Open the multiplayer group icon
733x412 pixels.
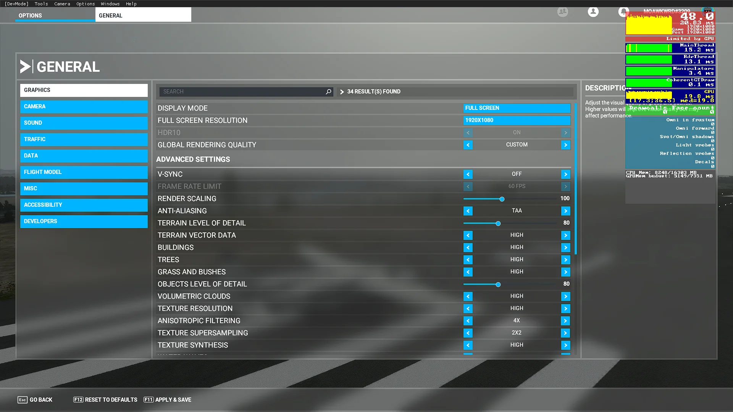pos(562,12)
